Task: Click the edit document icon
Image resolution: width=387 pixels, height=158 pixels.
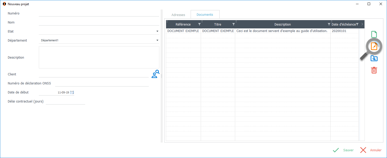Action: 374,46
